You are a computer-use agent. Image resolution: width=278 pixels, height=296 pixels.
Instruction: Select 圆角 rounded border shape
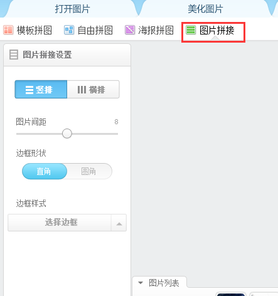tap(90, 171)
